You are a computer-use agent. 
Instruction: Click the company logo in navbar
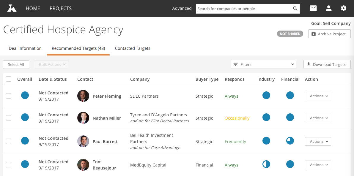point(12,8)
